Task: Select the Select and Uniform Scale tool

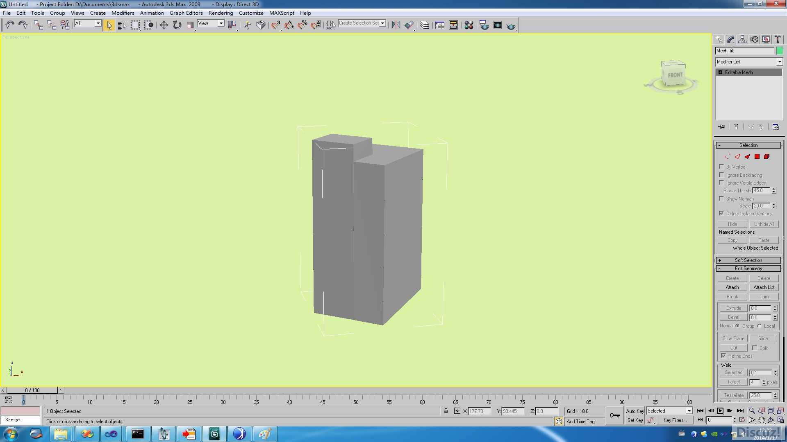Action: pos(190,25)
